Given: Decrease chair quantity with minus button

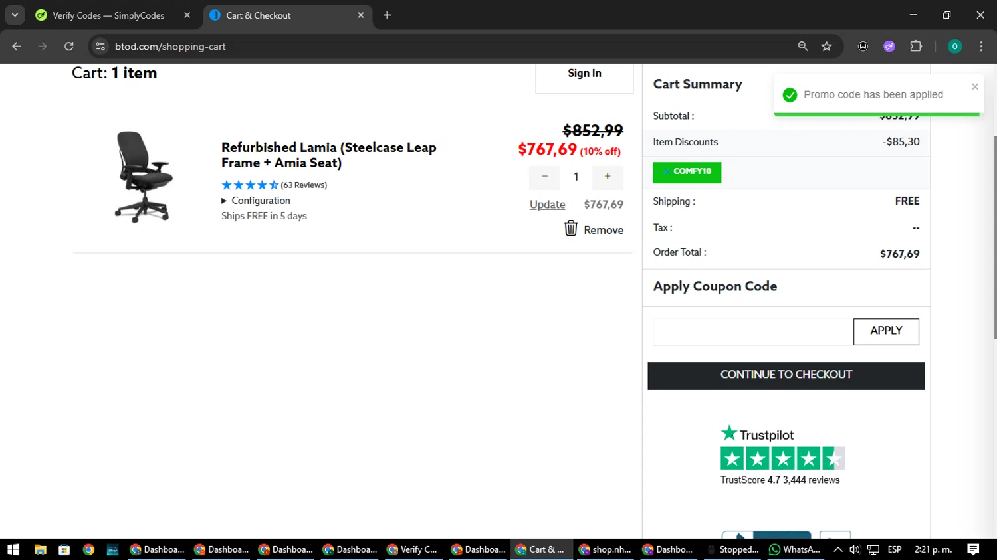Looking at the screenshot, I should 544,177.
